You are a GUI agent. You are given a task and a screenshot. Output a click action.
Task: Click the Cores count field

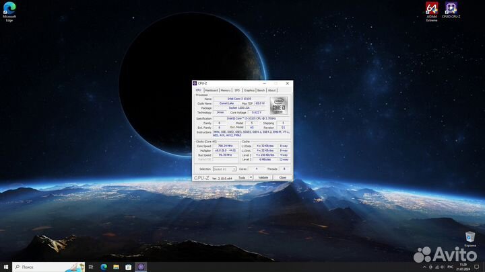click(257, 169)
